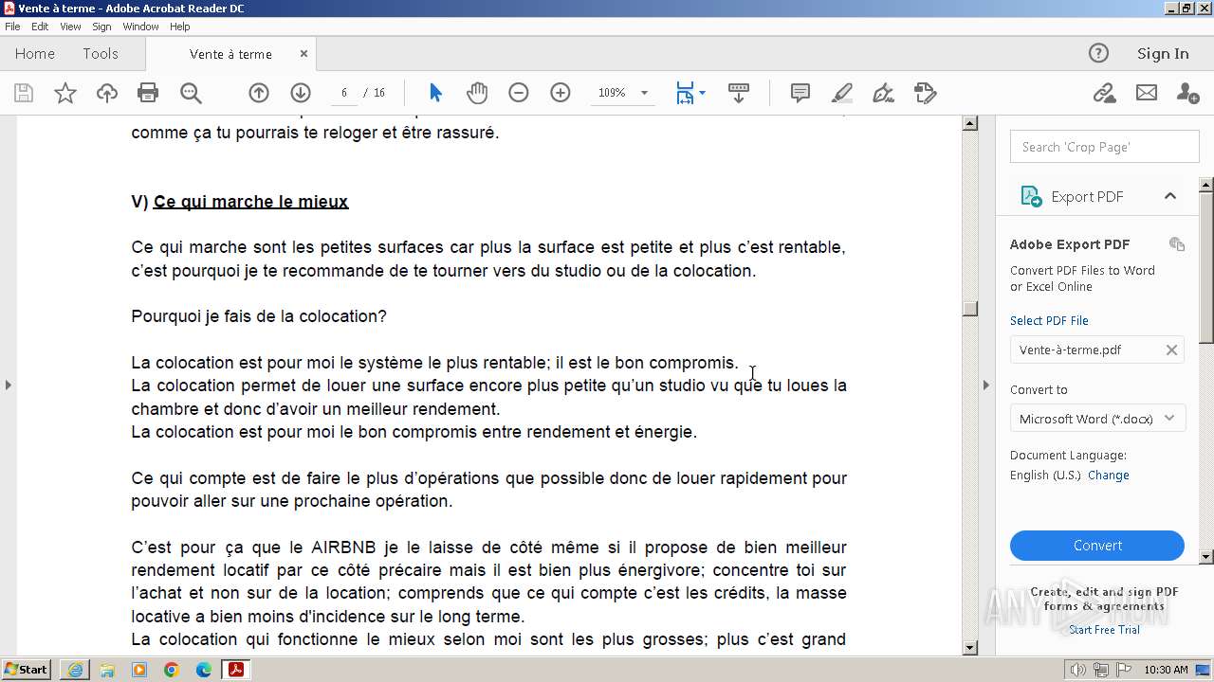Screen dimensions: 1214x682
Task: Click the Save file icon
Action: point(24,93)
